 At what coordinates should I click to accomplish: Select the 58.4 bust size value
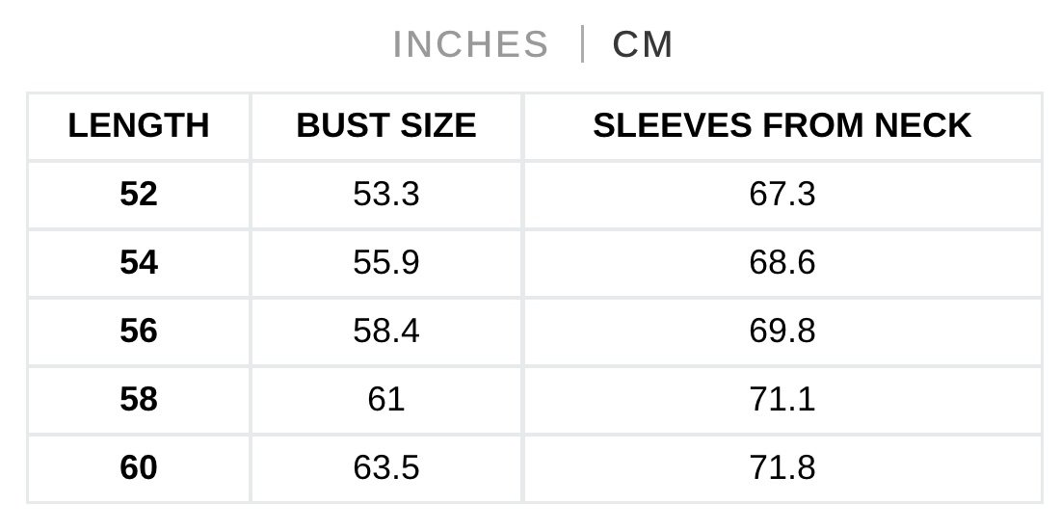[386, 332]
